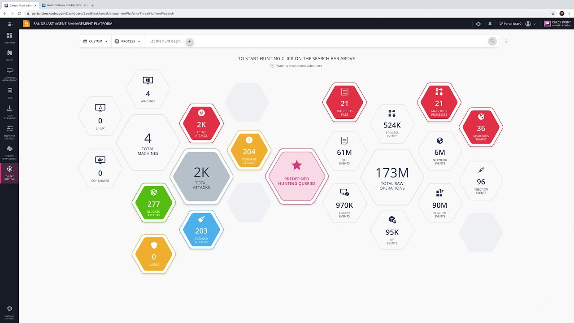Bookmark this page with star icon

pos(553,13)
